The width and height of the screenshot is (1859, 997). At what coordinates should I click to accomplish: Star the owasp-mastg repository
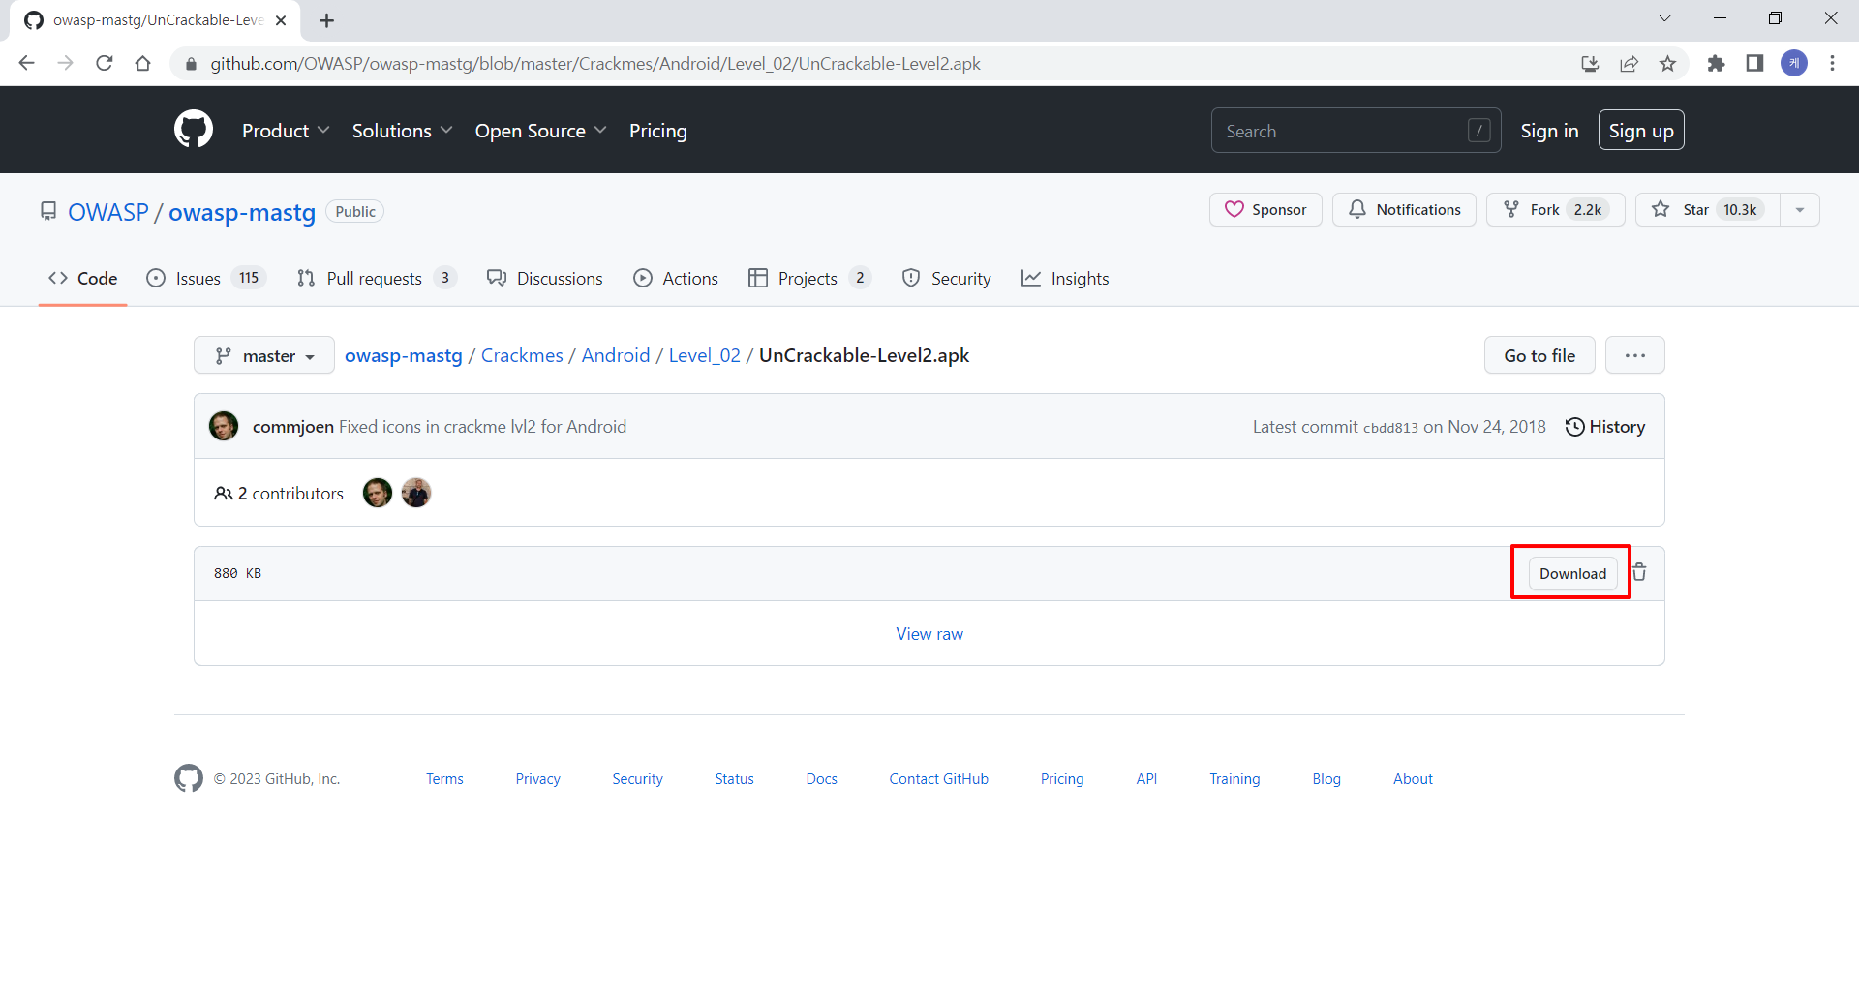pyautogui.click(x=1708, y=209)
